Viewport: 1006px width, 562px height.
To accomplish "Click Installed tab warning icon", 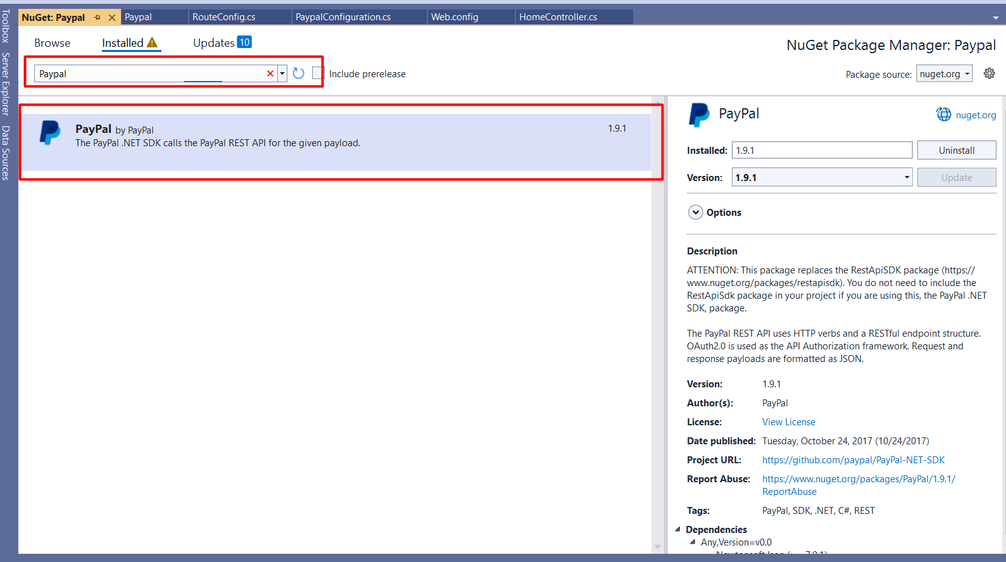I will click(x=153, y=42).
